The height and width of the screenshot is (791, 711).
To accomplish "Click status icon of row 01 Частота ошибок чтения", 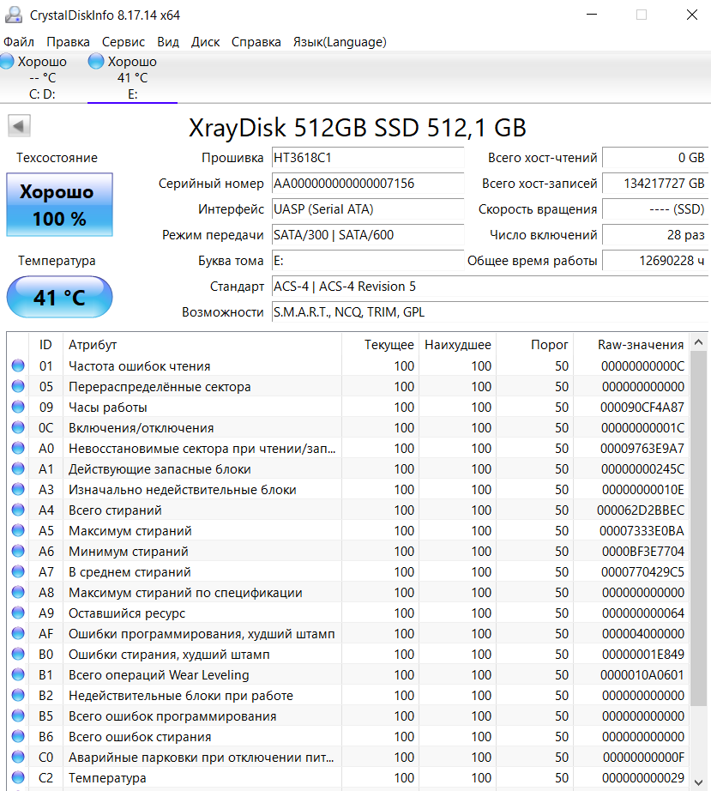I will (18, 365).
